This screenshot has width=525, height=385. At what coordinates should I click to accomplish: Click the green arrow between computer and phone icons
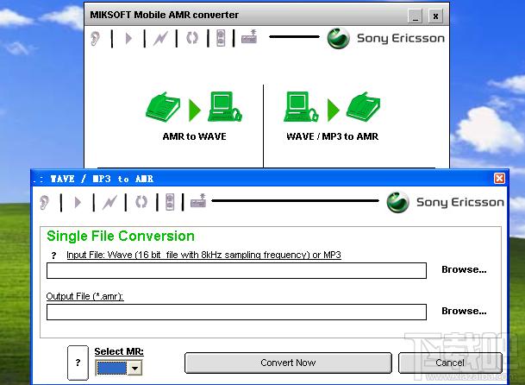[333, 110]
